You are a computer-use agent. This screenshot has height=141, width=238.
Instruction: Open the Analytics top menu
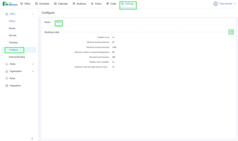tap(79, 4)
